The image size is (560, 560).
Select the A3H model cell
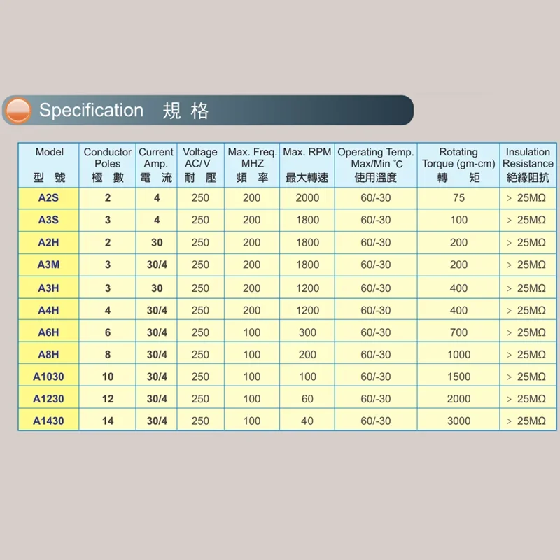[x=48, y=288]
